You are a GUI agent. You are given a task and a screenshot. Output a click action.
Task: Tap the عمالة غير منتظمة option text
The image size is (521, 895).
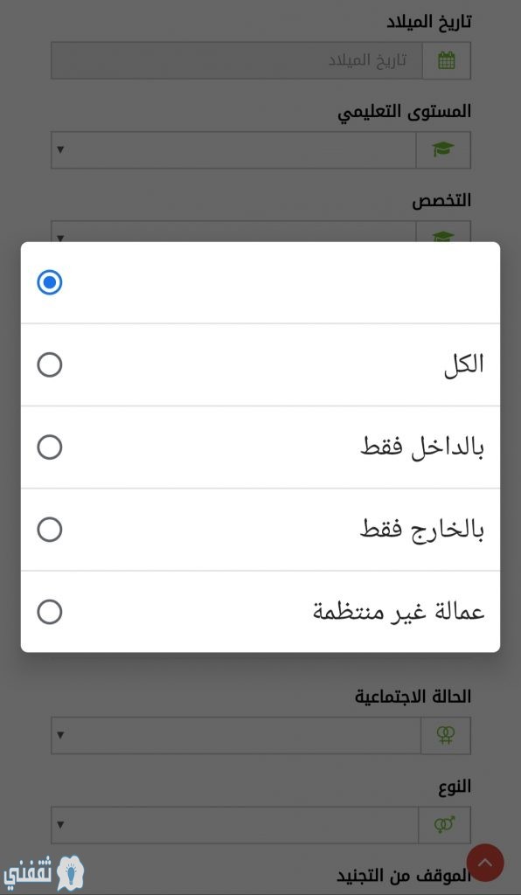tap(399, 612)
